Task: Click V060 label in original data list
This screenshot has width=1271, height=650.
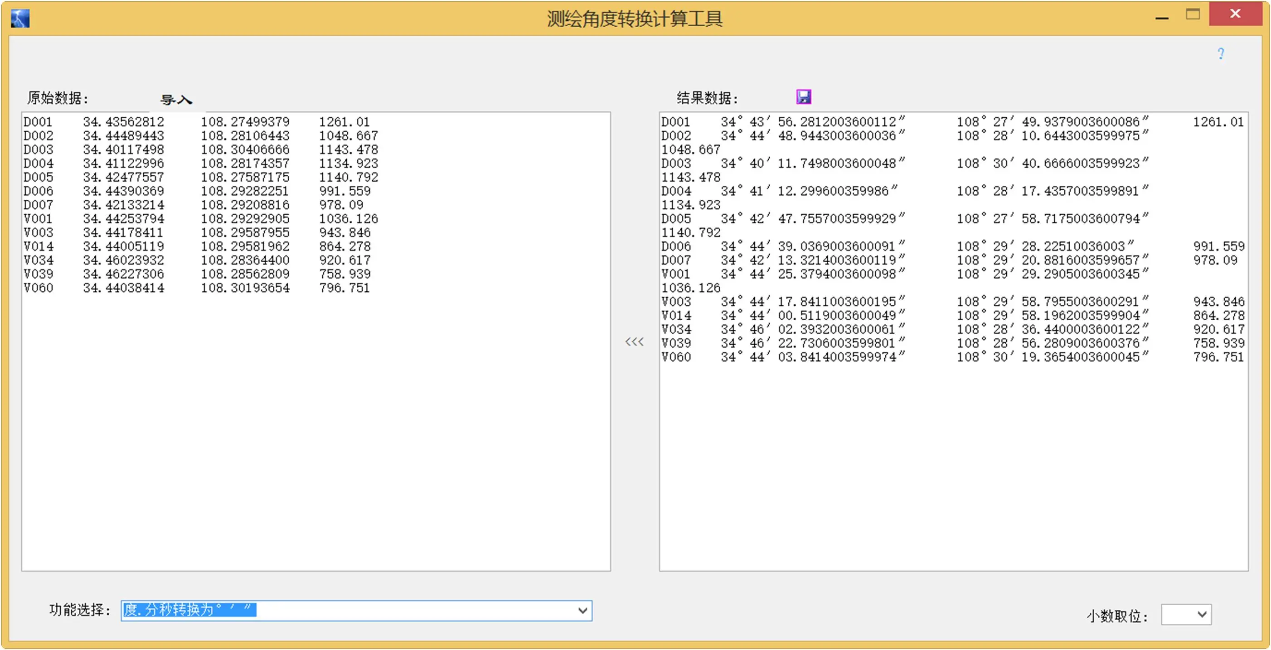Action: [x=38, y=287]
